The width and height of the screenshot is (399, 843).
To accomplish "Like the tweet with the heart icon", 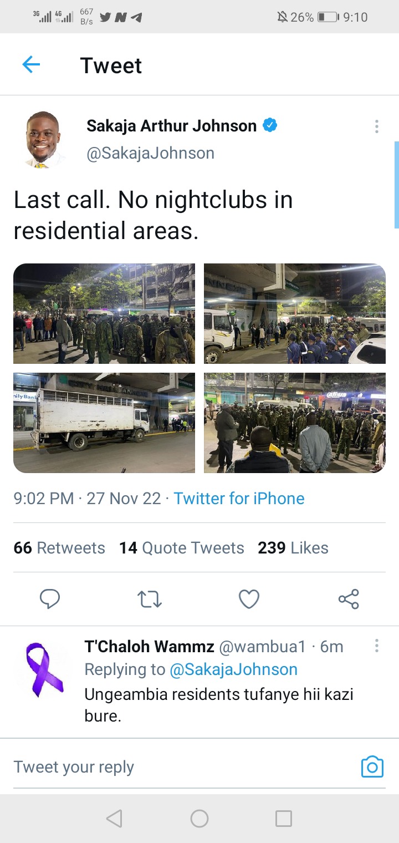I will coord(249,599).
